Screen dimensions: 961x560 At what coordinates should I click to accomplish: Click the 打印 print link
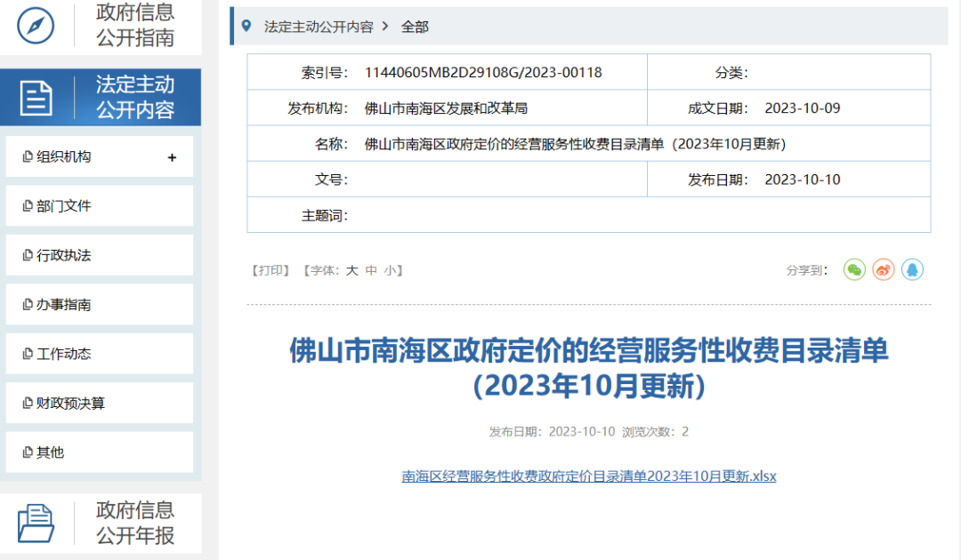[x=271, y=270]
